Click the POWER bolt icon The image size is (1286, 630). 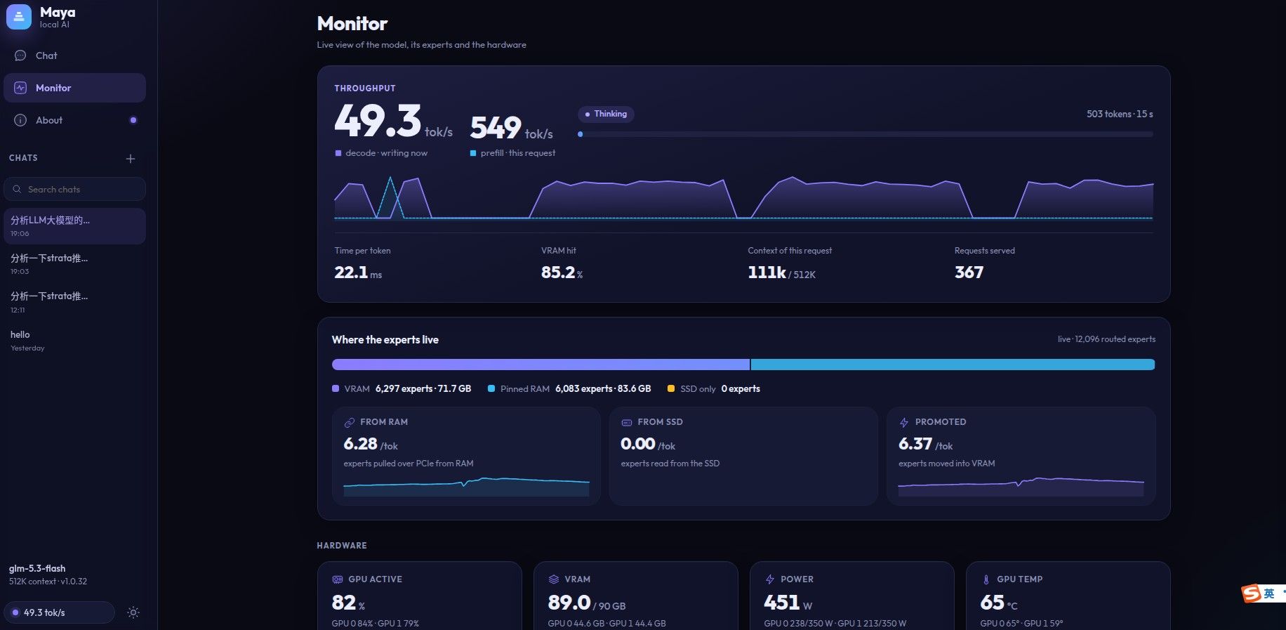pyautogui.click(x=770, y=579)
